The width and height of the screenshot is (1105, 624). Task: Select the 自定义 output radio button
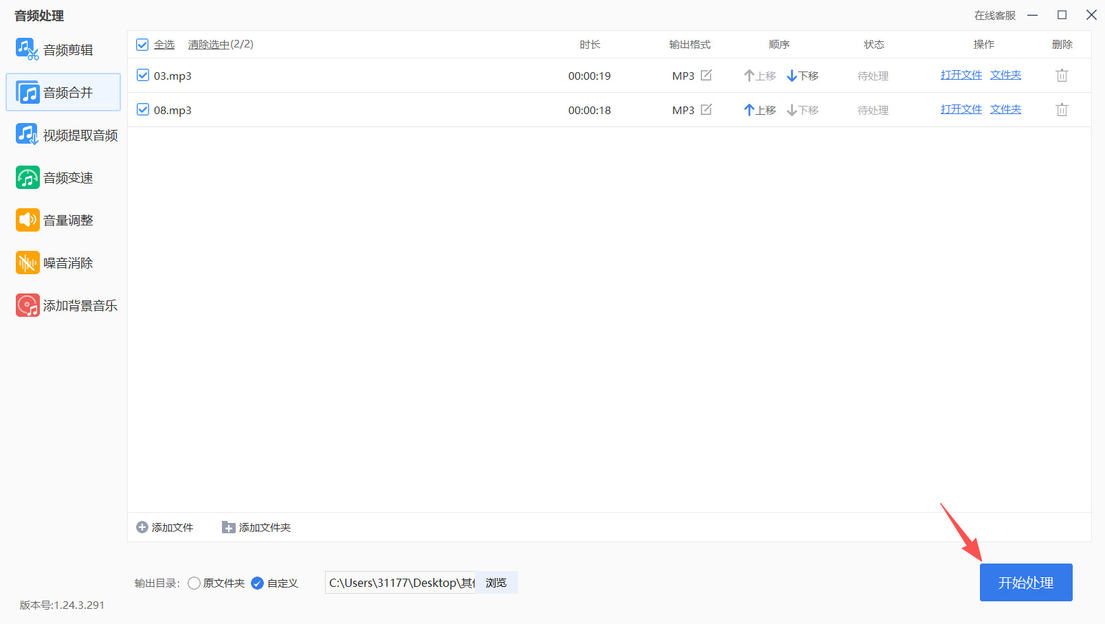(x=257, y=583)
